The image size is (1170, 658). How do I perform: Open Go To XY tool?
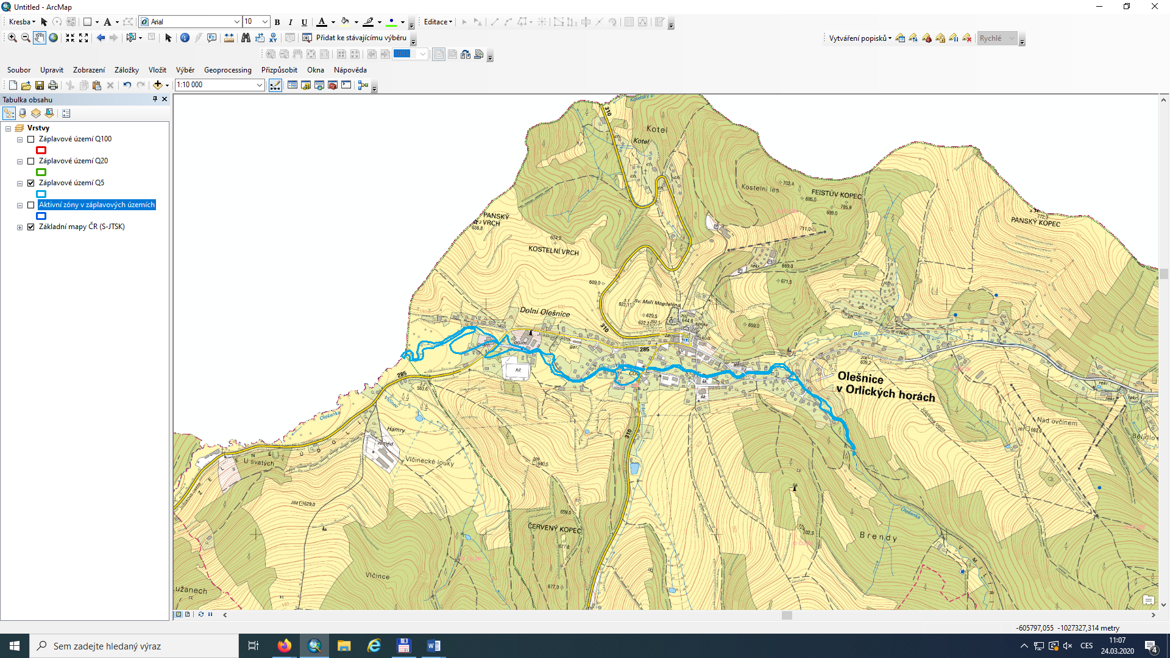pos(273,38)
